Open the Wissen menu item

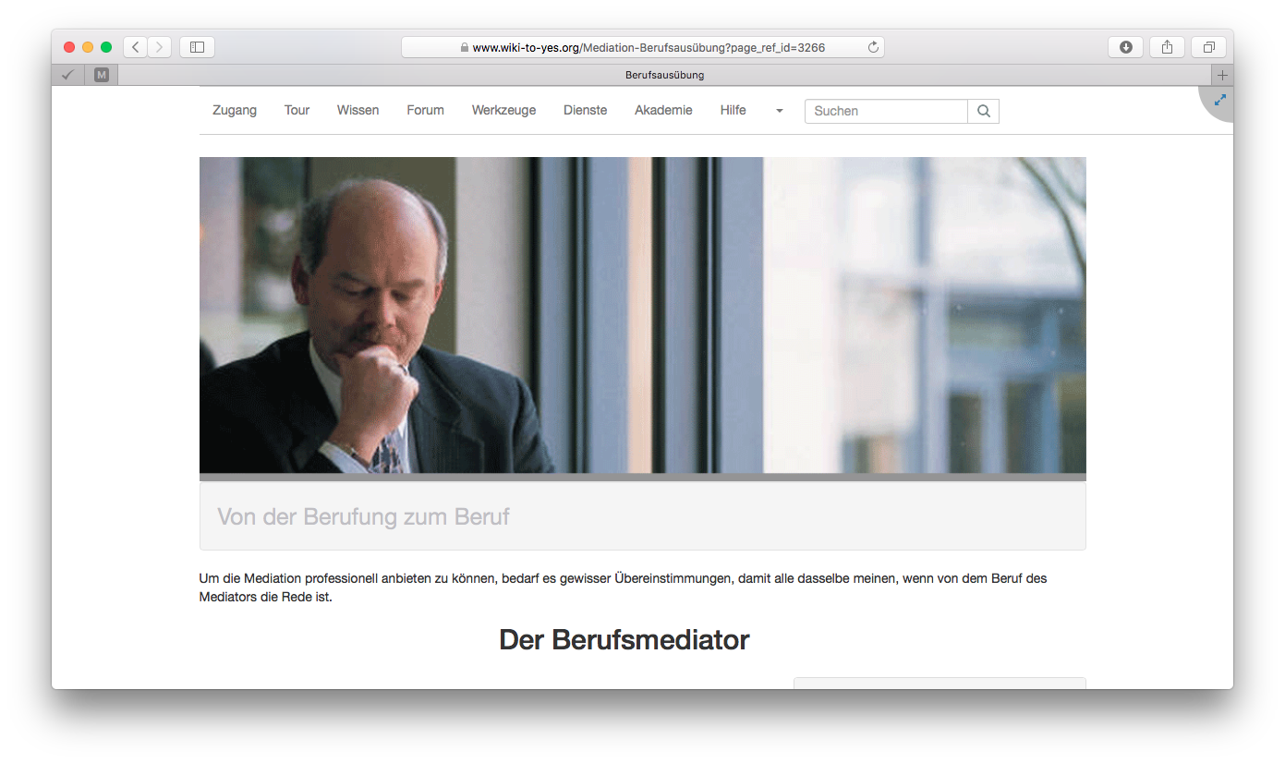[358, 110]
